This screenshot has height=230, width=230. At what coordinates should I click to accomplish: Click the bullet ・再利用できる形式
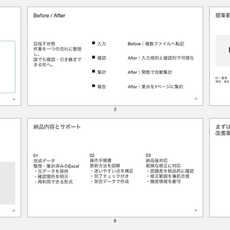53,182
